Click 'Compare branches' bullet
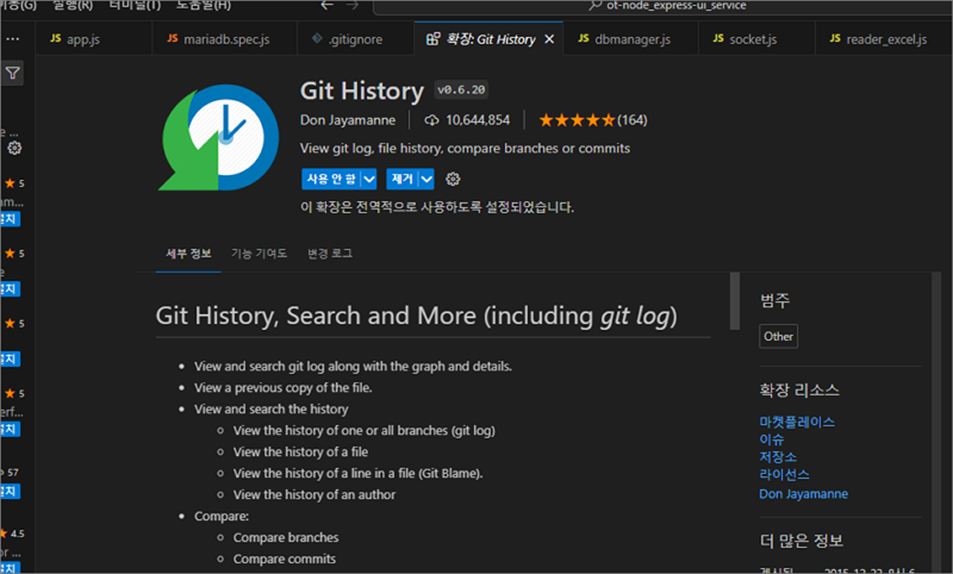Screen dimensions: 953x574 click(x=286, y=537)
